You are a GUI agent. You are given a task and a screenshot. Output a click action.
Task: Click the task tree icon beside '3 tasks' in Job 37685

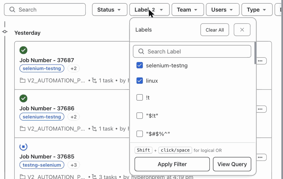point(95,176)
